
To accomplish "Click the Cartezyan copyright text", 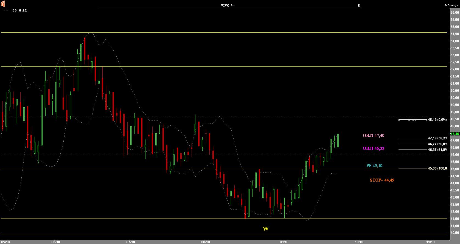I will coord(451,5).
